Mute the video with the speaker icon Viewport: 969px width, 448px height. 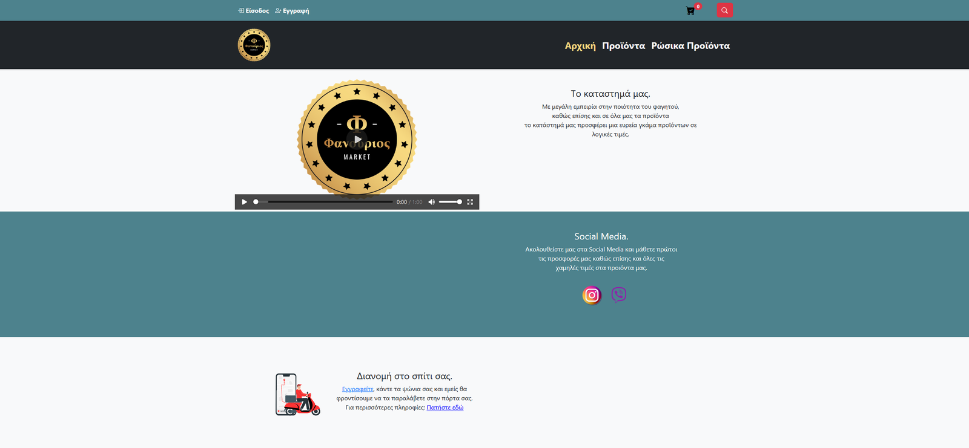click(431, 202)
